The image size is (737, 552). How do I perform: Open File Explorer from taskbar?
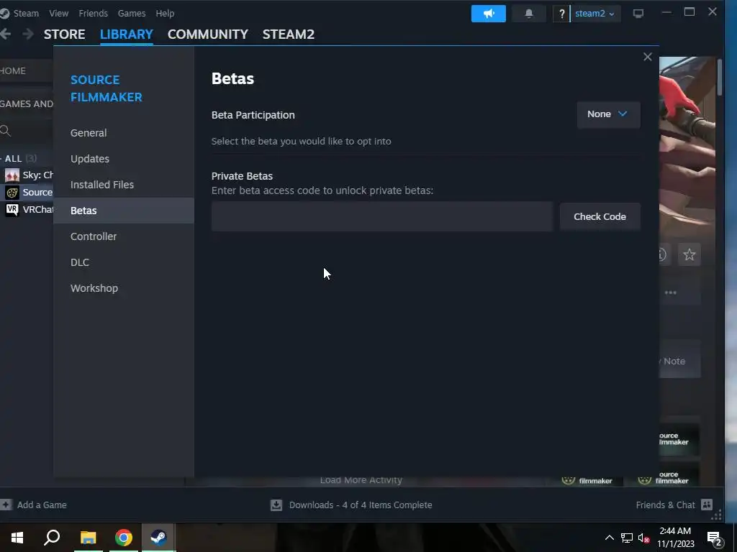click(88, 538)
